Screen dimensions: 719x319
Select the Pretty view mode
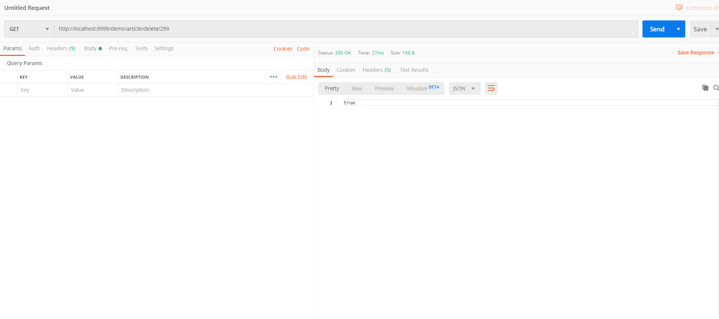[x=332, y=88]
